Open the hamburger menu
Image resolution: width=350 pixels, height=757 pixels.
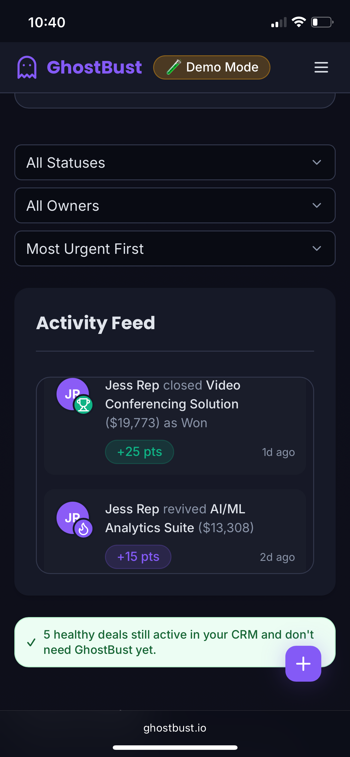click(x=321, y=67)
